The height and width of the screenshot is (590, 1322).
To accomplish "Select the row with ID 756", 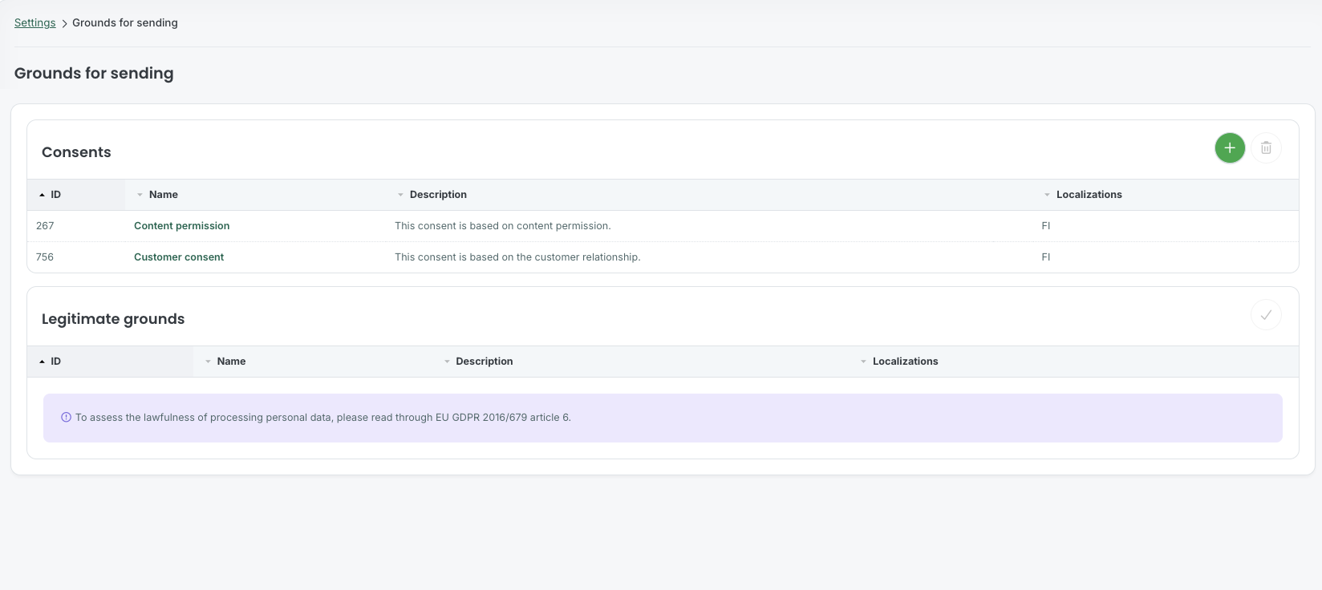I will [663, 257].
